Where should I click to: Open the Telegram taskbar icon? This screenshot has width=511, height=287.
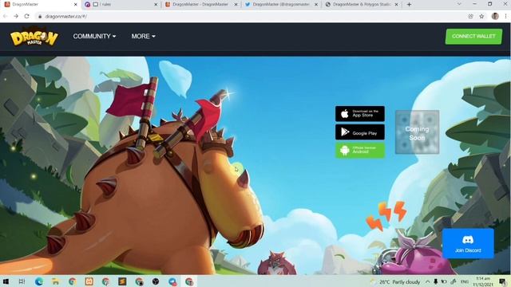point(172,281)
